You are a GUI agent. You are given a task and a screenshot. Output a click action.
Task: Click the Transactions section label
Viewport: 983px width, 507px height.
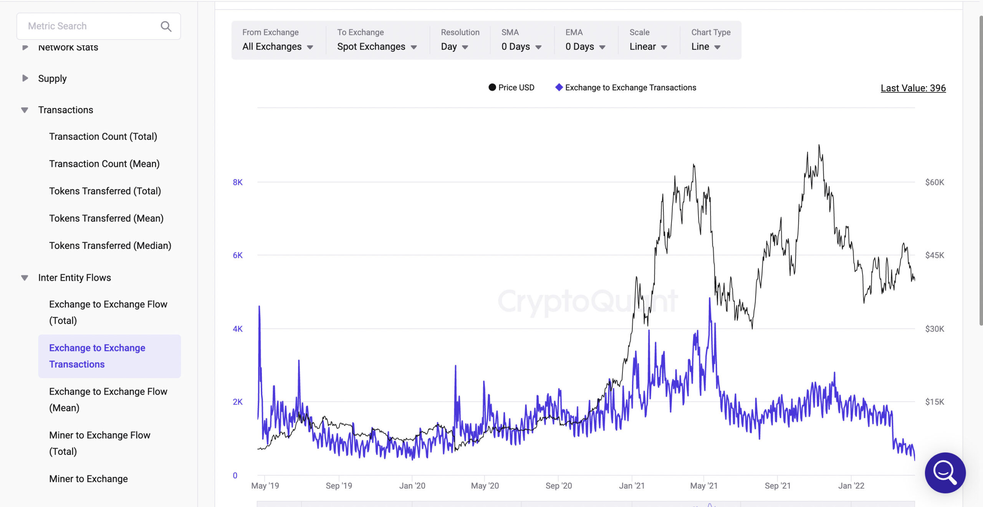click(x=66, y=110)
